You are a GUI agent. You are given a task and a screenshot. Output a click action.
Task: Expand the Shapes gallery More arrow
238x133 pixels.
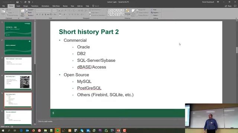click(x=123, y=15)
